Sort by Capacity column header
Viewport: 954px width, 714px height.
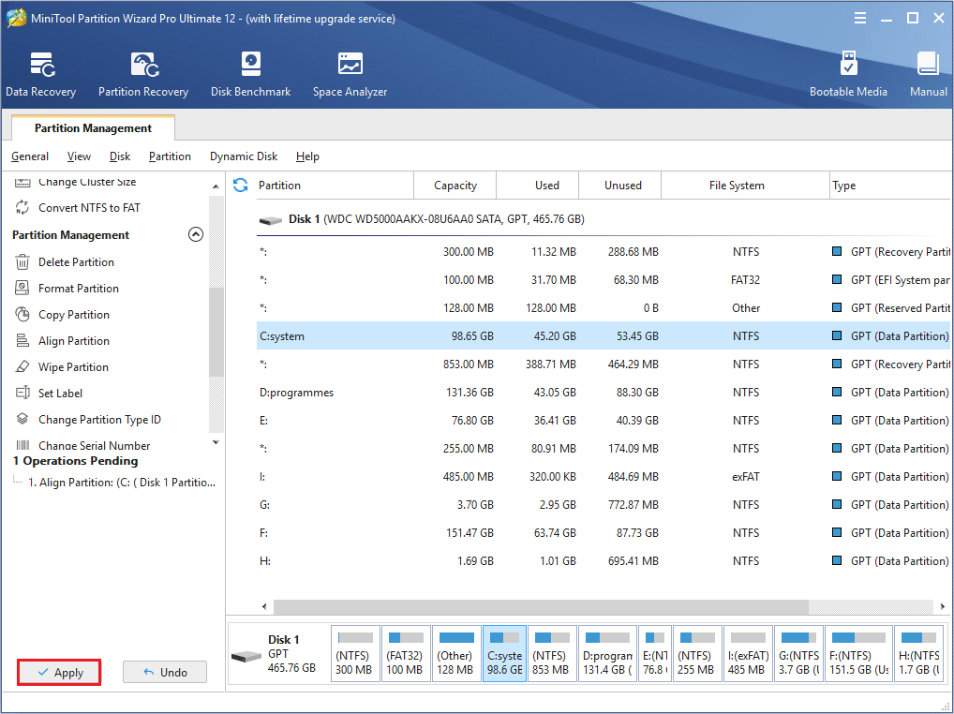coord(455,186)
